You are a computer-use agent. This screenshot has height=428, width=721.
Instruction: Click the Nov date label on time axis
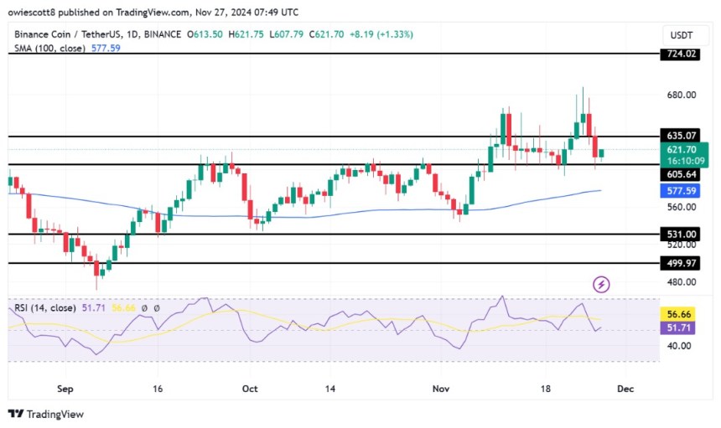440,389
